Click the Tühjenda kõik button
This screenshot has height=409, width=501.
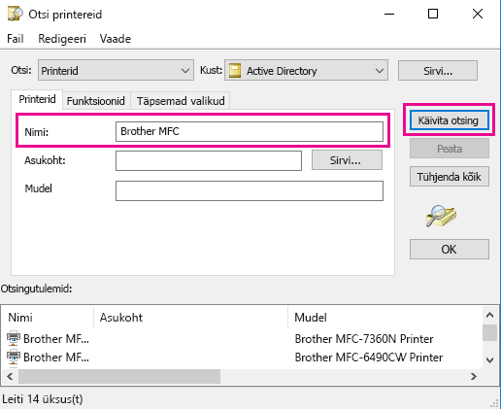tap(450, 177)
